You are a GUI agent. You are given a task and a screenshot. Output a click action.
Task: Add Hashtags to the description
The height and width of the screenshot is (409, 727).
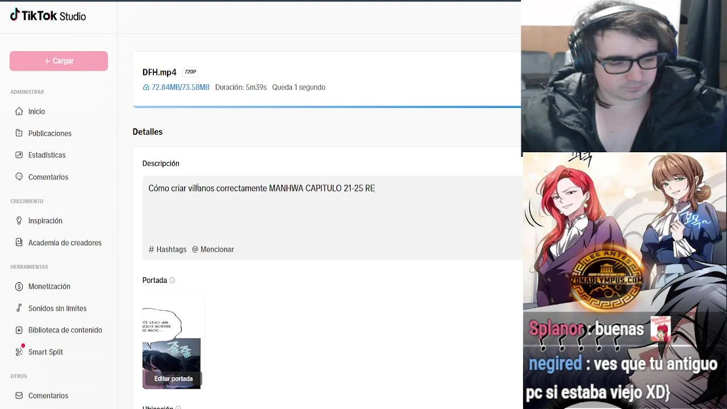click(168, 249)
